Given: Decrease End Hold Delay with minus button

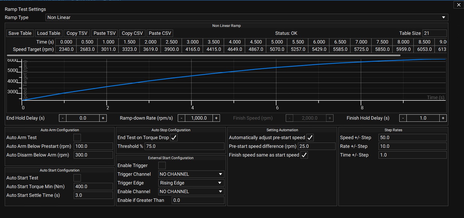Looking at the screenshot, I should pos(63,118).
